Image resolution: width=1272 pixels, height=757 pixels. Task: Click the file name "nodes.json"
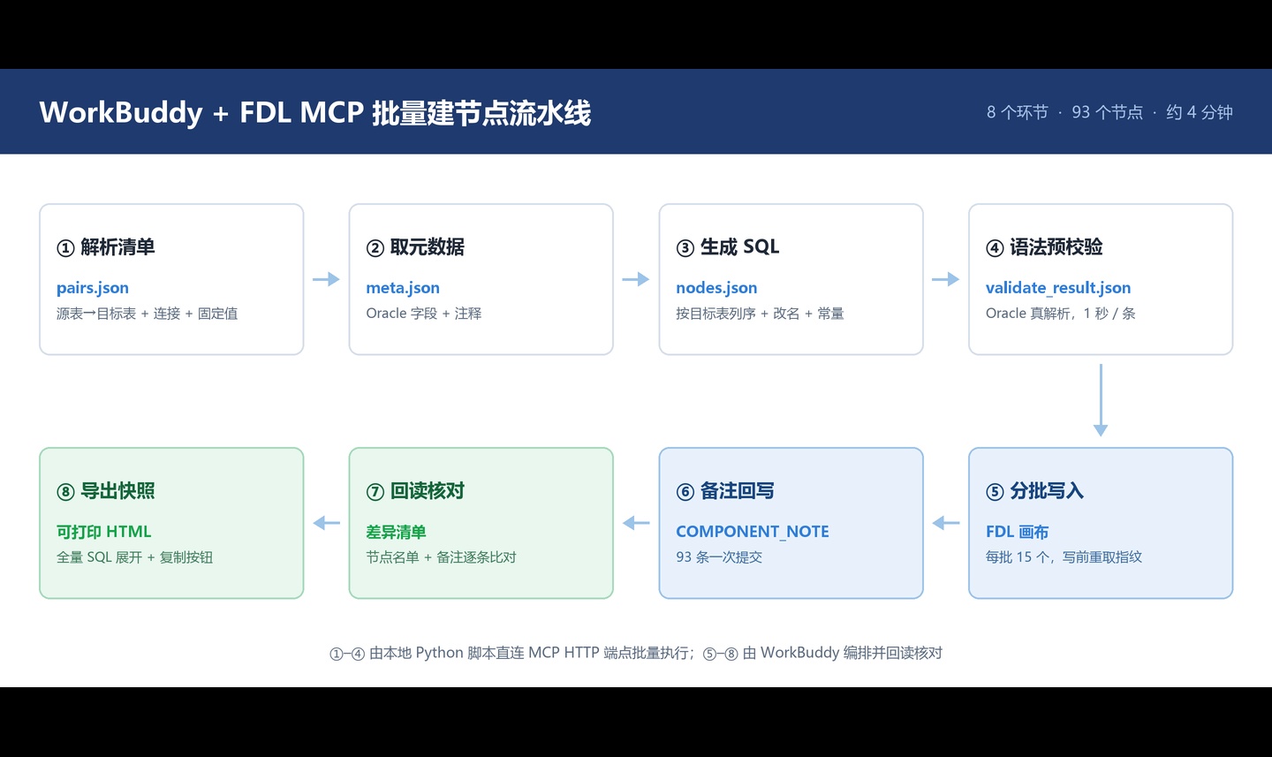(716, 288)
